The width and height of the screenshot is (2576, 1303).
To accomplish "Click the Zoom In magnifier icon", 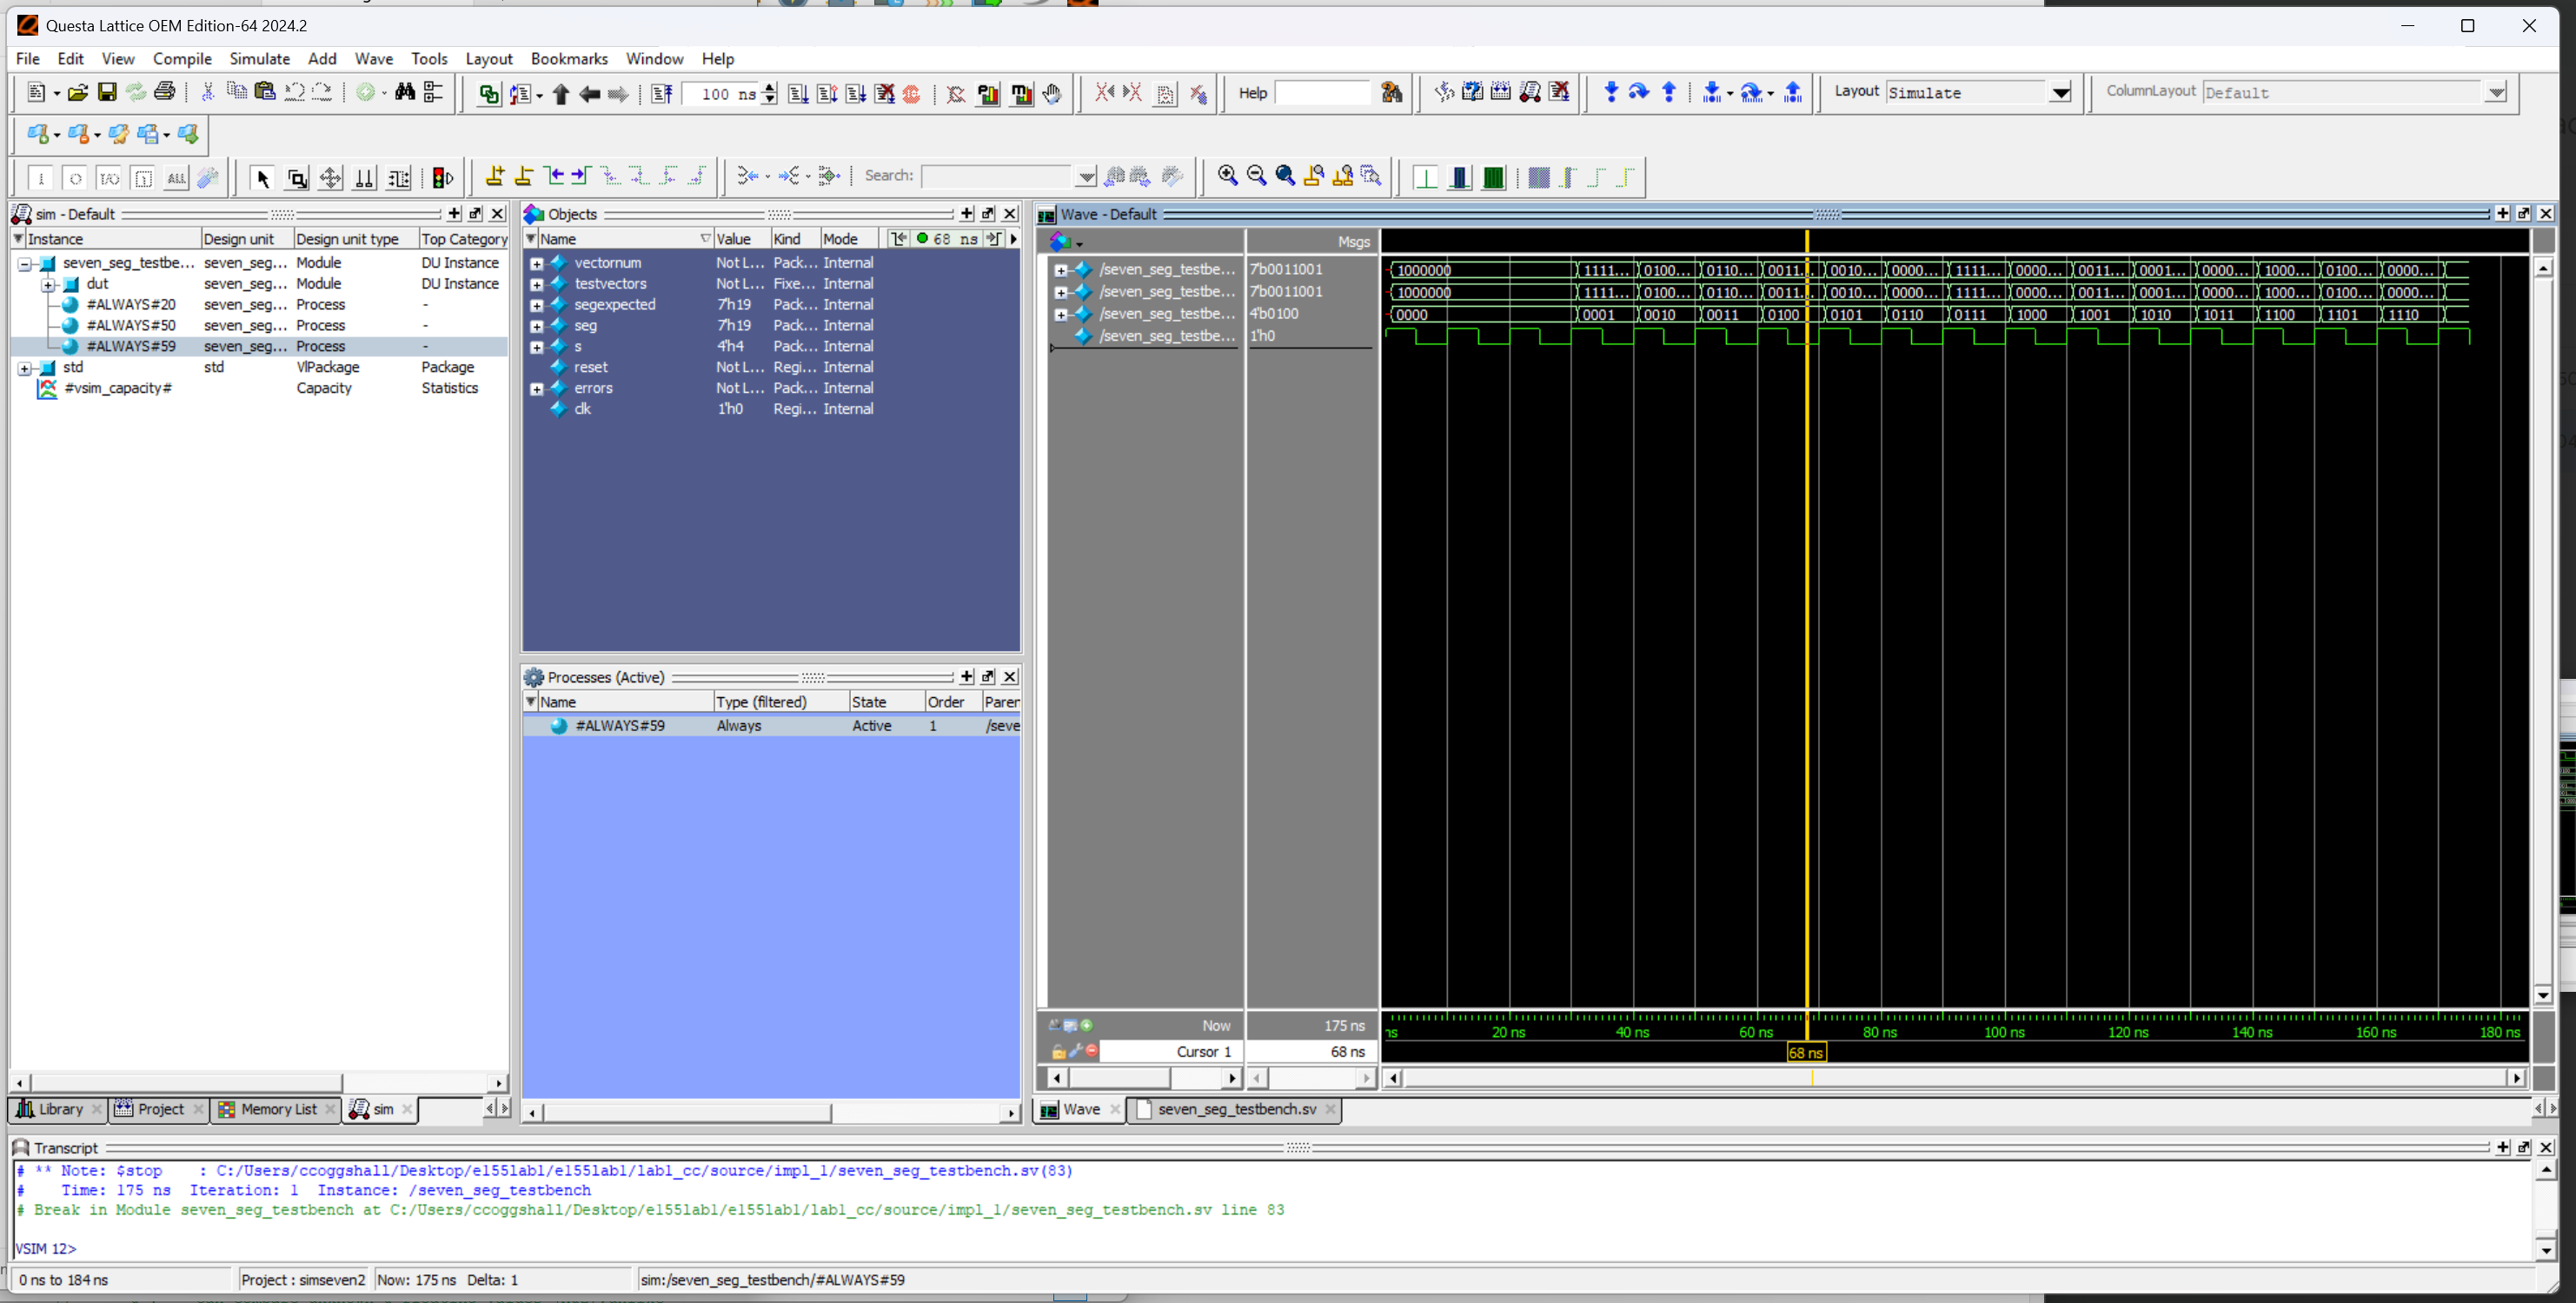I will [1227, 176].
